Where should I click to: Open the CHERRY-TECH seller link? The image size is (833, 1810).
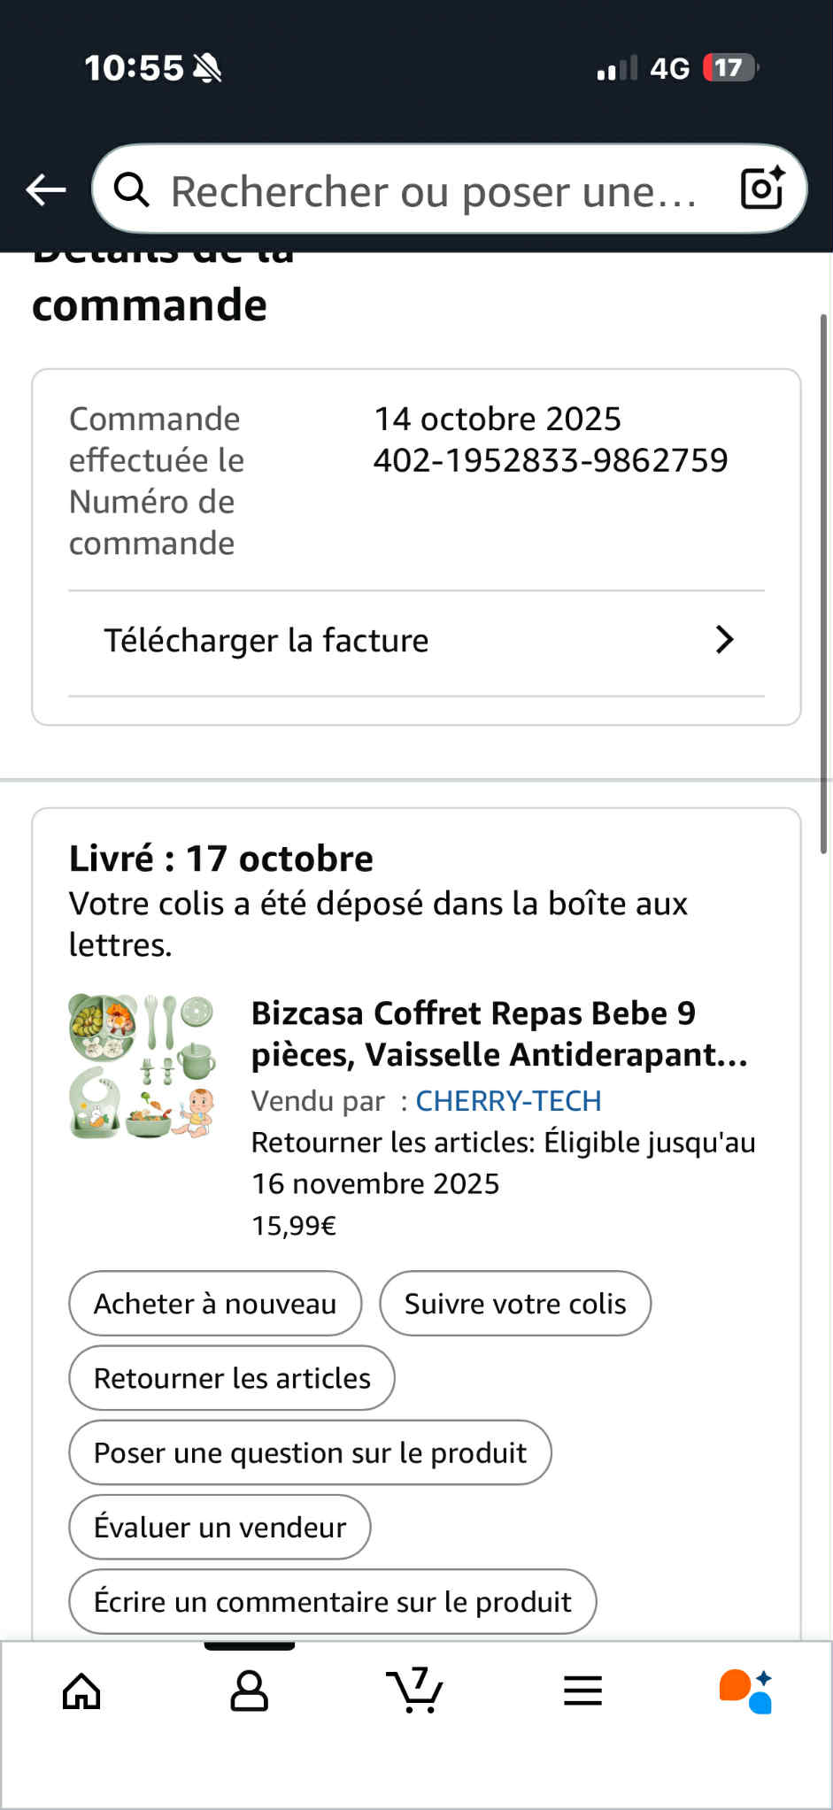pos(508,1100)
